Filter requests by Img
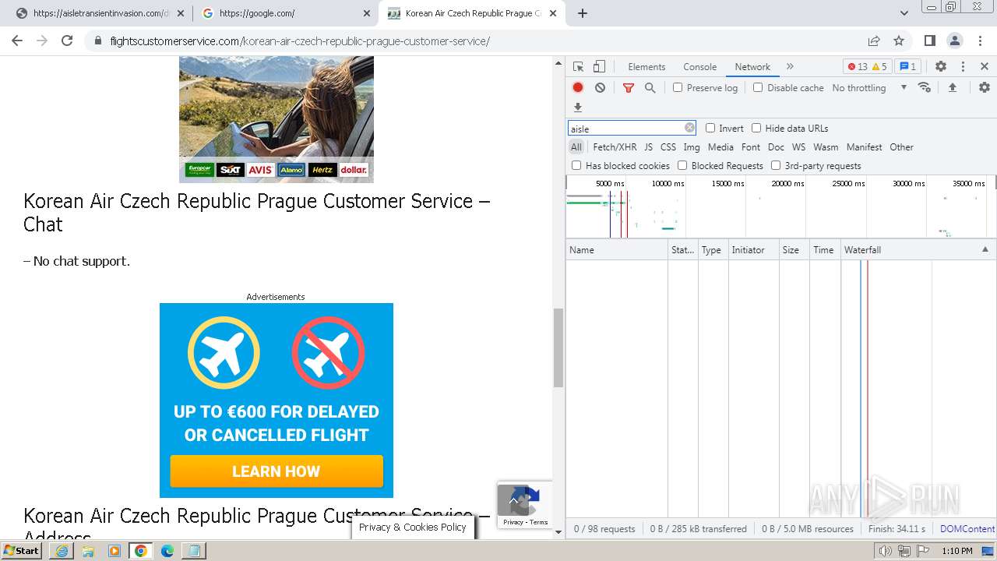 click(x=692, y=146)
